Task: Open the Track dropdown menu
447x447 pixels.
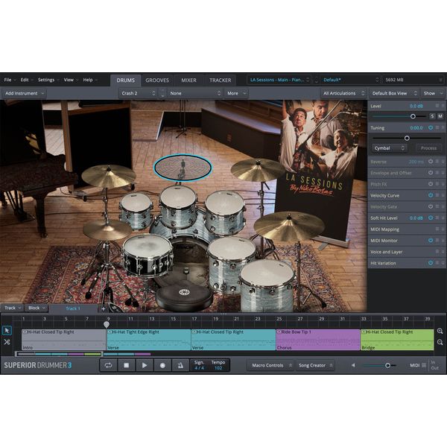Action: click(x=12, y=308)
